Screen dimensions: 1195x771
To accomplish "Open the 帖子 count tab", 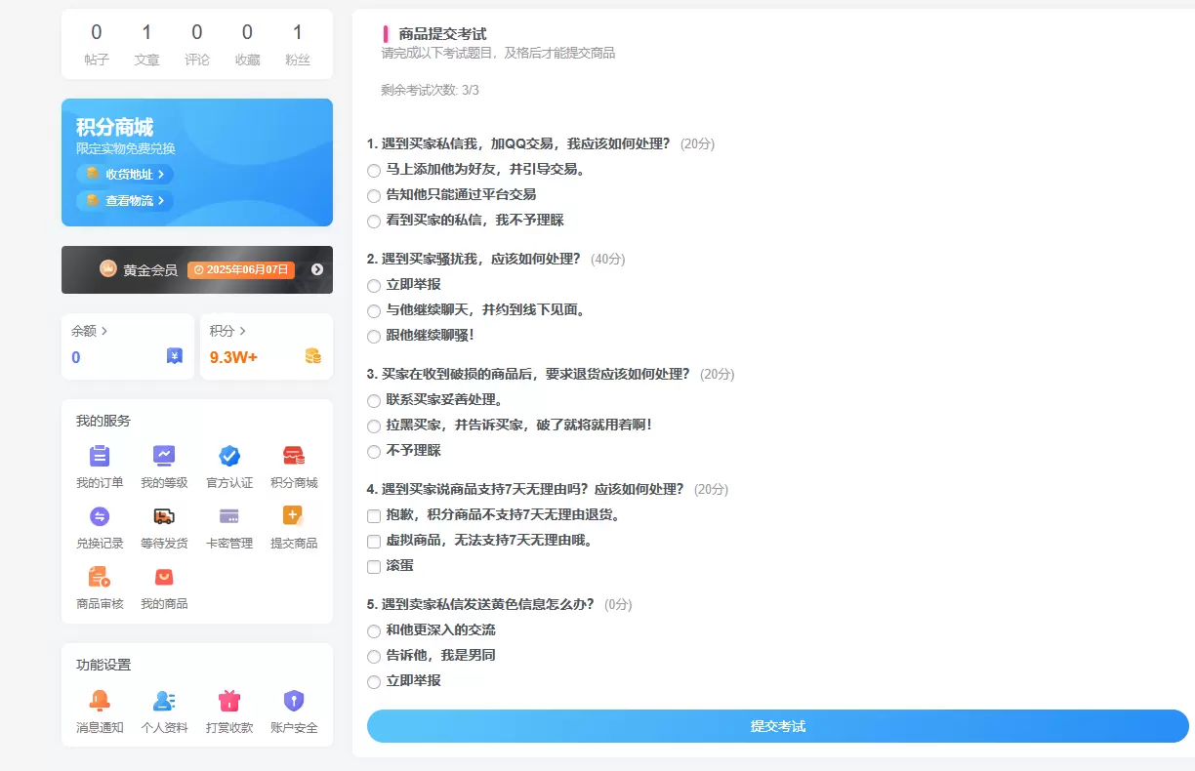I will (x=97, y=45).
